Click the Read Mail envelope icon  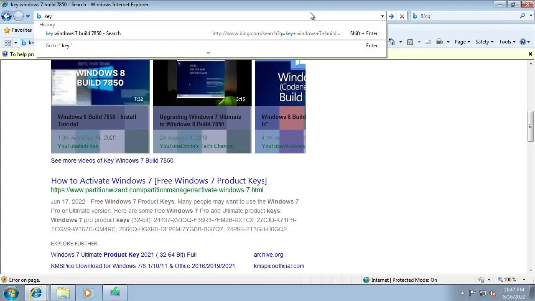(428, 42)
